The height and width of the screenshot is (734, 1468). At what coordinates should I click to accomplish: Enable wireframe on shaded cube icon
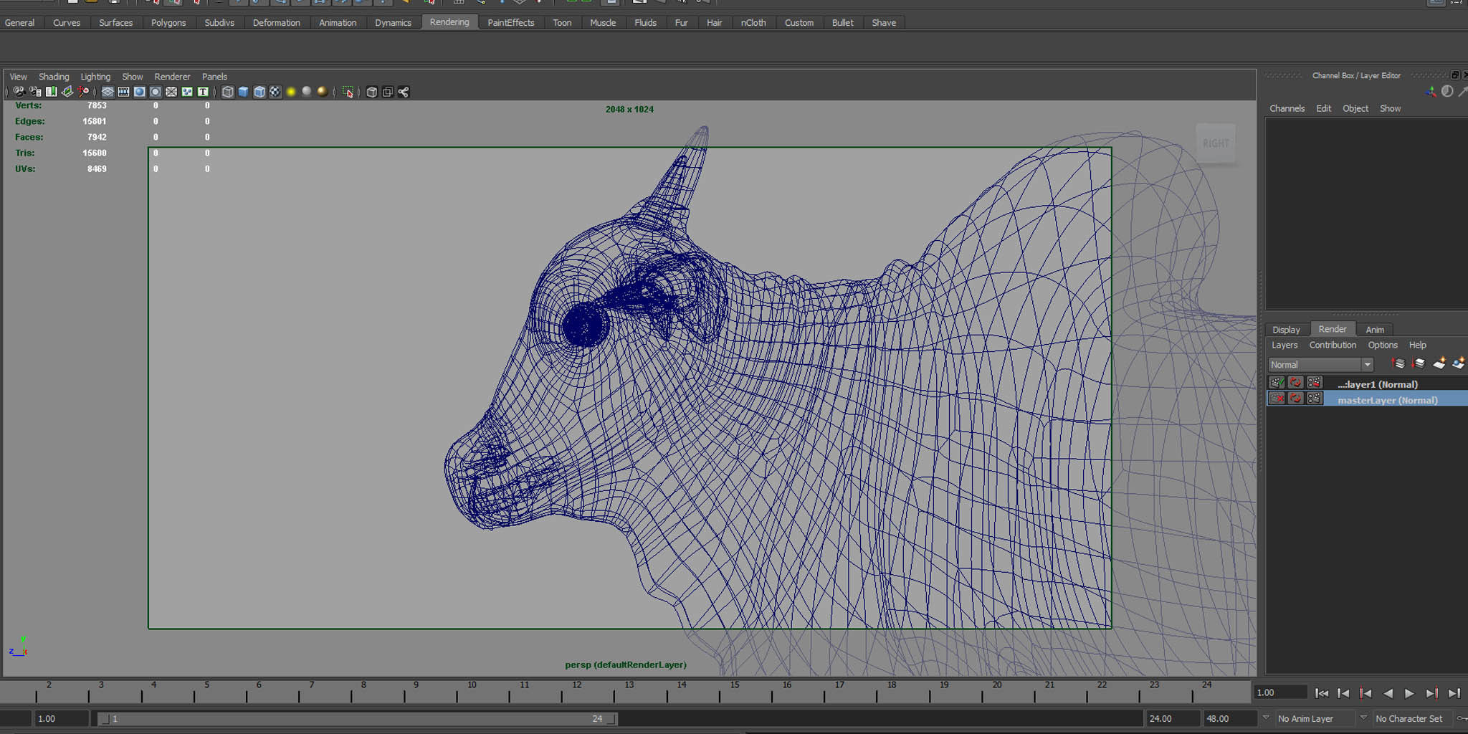pyautogui.click(x=259, y=92)
